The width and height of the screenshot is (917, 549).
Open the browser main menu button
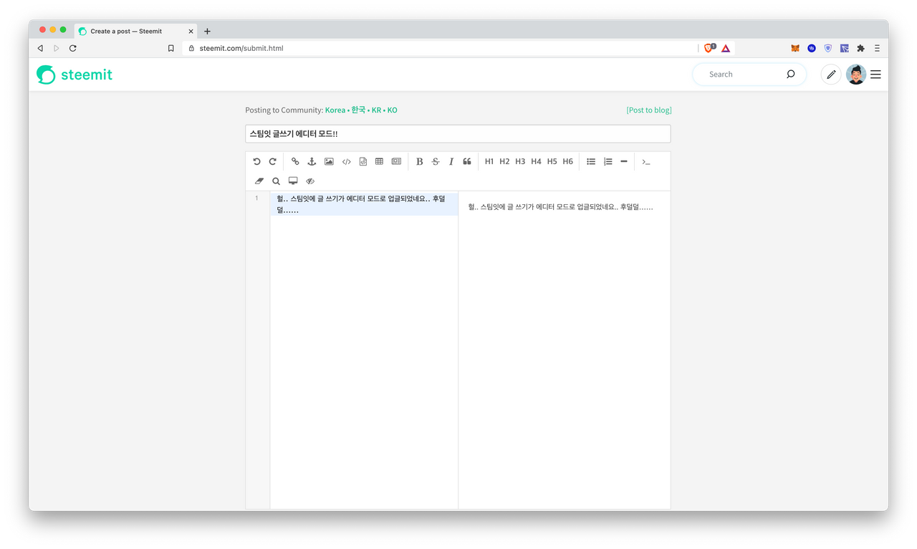pos(877,48)
